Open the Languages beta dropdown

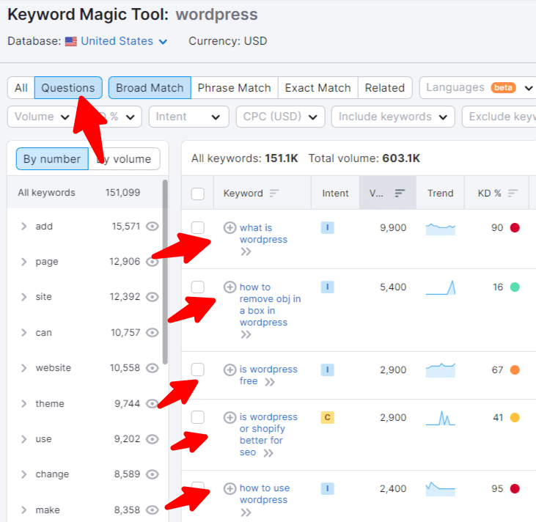click(479, 88)
